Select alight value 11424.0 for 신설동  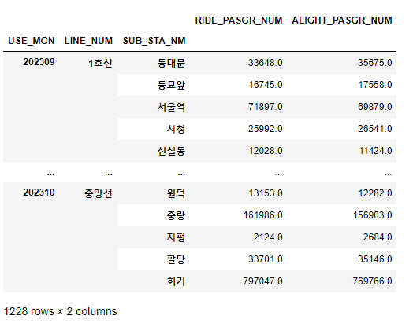(x=375, y=151)
